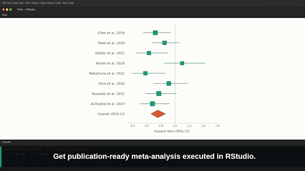305x171 pixels.
Task: Click the 0.6 tick label on the x-axis
Action: click(x=147, y=126)
